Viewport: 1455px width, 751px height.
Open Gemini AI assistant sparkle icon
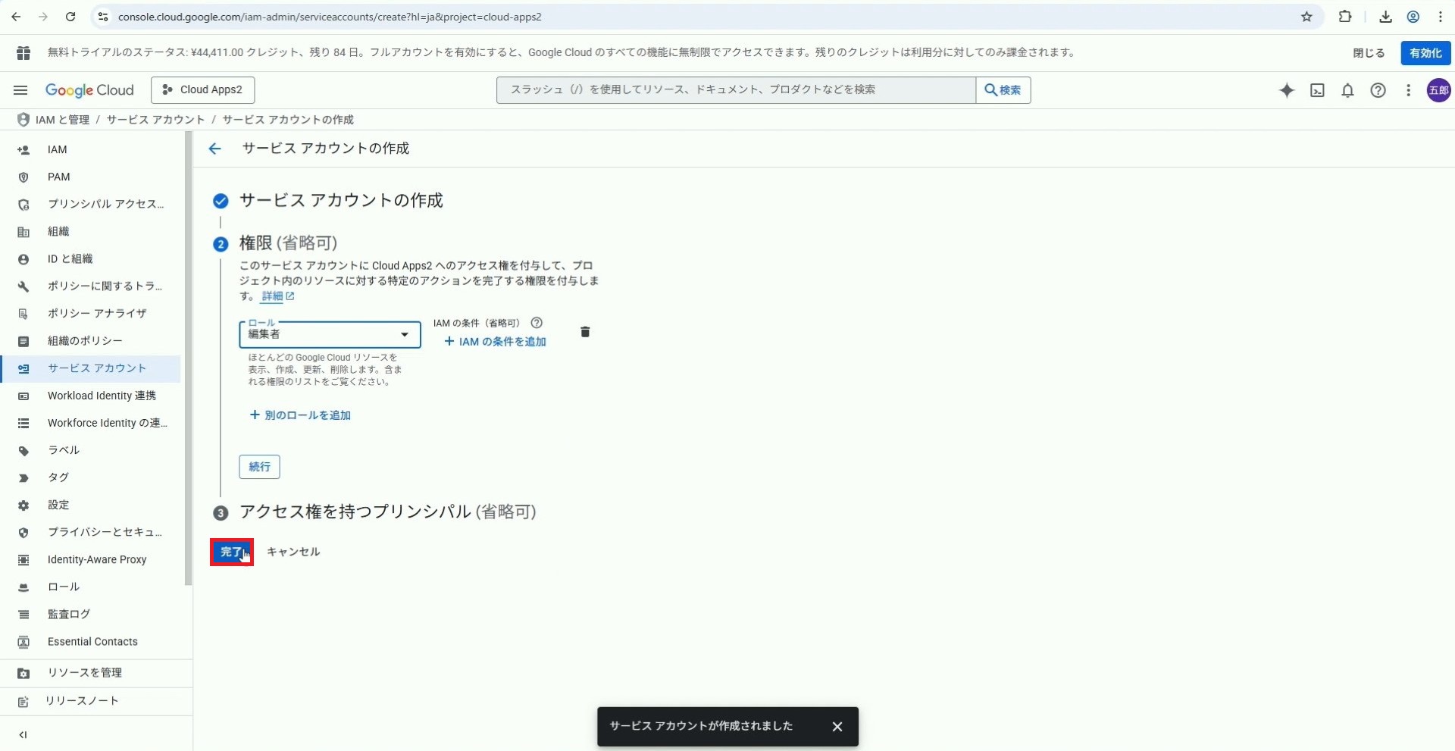[x=1286, y=90]
